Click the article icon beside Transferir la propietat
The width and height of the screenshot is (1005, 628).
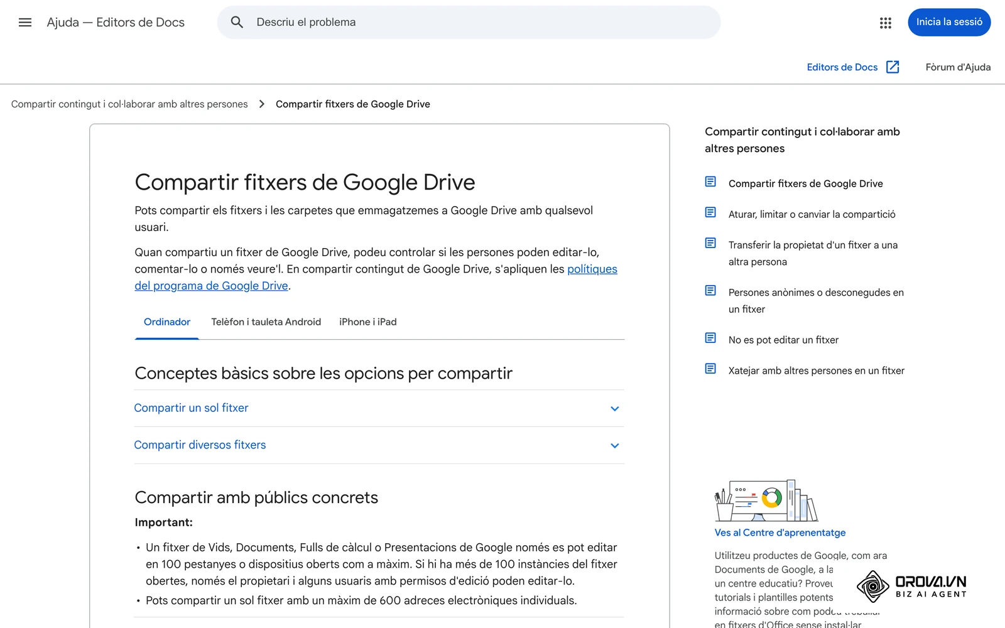tap(710, 243)
